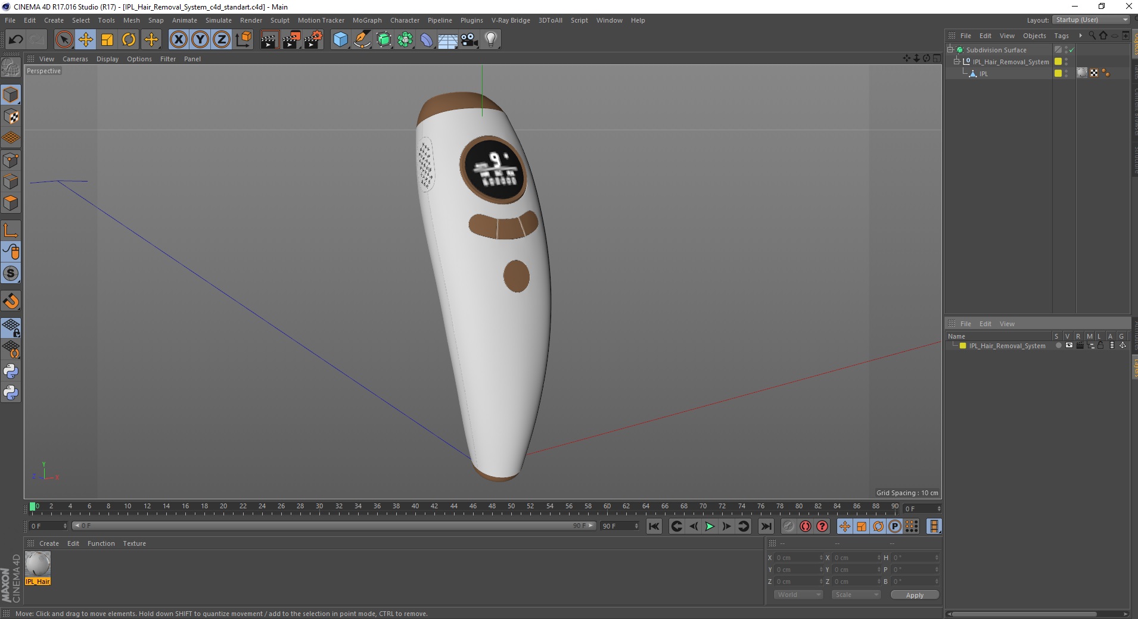Click frame 30 on timeline ruler
This screenshot has width=1138, height=619.
tap(319, 507)
